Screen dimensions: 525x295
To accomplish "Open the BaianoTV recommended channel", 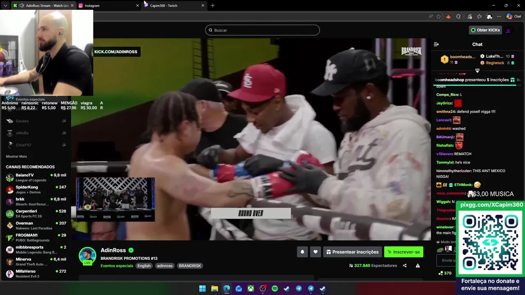I will 36,177.
